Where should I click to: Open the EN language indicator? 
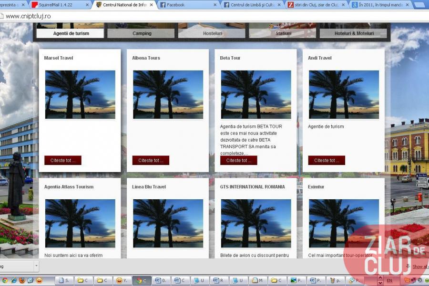[389, 281]
